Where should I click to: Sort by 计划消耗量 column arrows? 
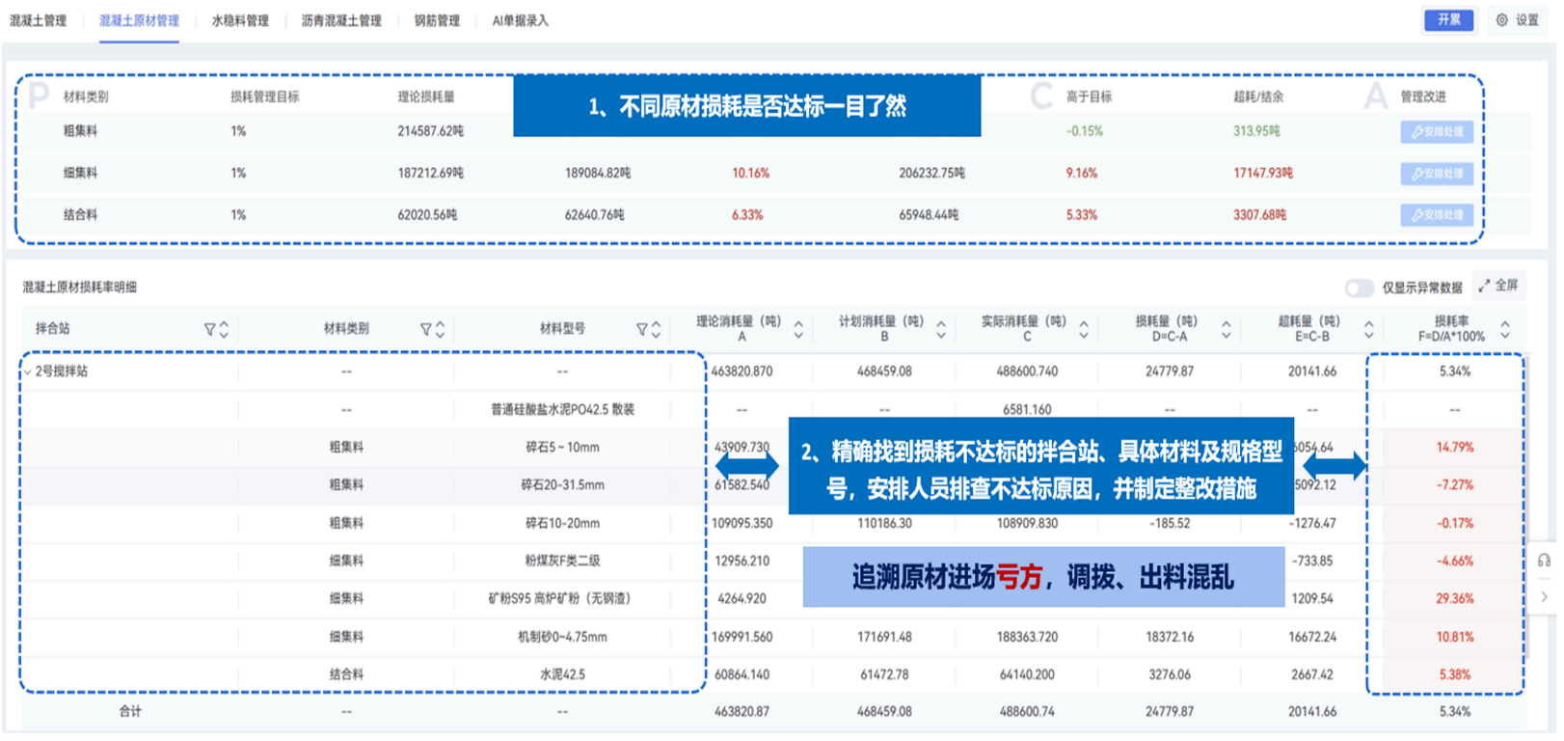click(941, 330)
